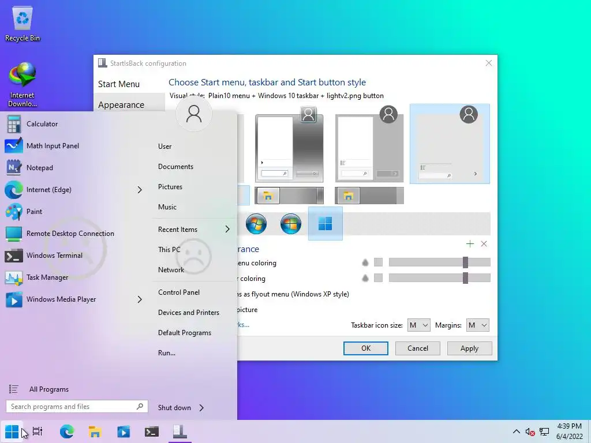Click the taskbar Start button
Viewport: 591px width, 443px height.
(x=12, y=431)
